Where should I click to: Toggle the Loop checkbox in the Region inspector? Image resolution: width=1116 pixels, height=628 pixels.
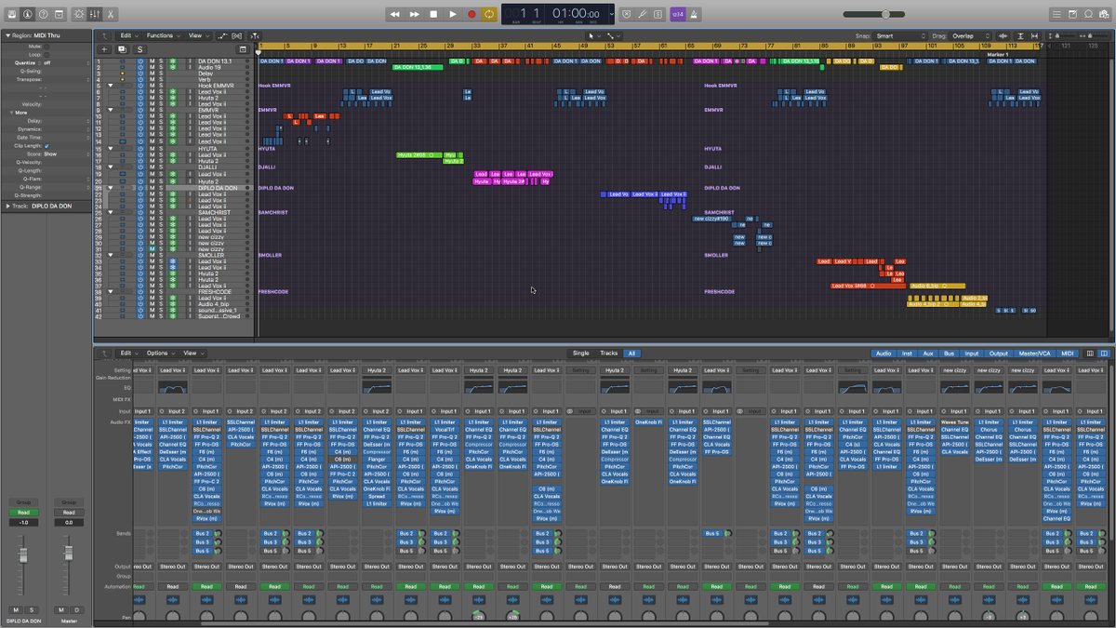(x=46, y=53)
